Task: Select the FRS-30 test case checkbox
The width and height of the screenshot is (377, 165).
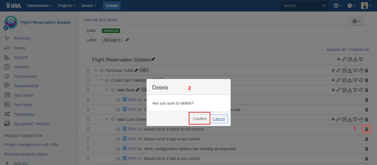Action: [118, 149]
